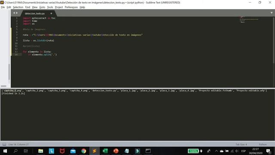Click 'captcha_1.png' in build output
Viewport: 275px width, 155px height.
tap(12, 91)
